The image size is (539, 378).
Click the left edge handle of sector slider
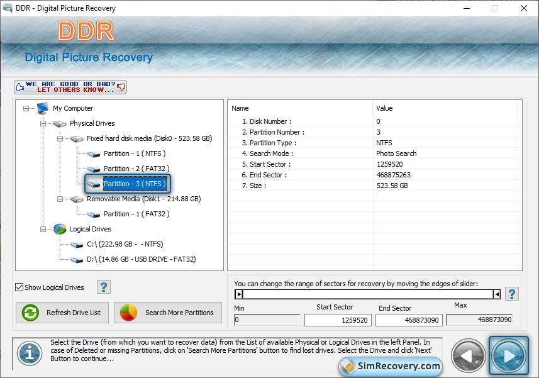[239, 294]
